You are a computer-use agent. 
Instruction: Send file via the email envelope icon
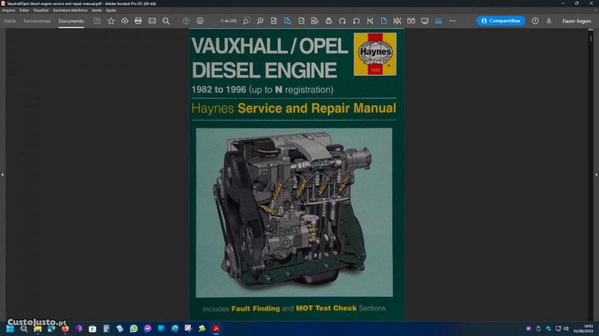pos(152,21)
